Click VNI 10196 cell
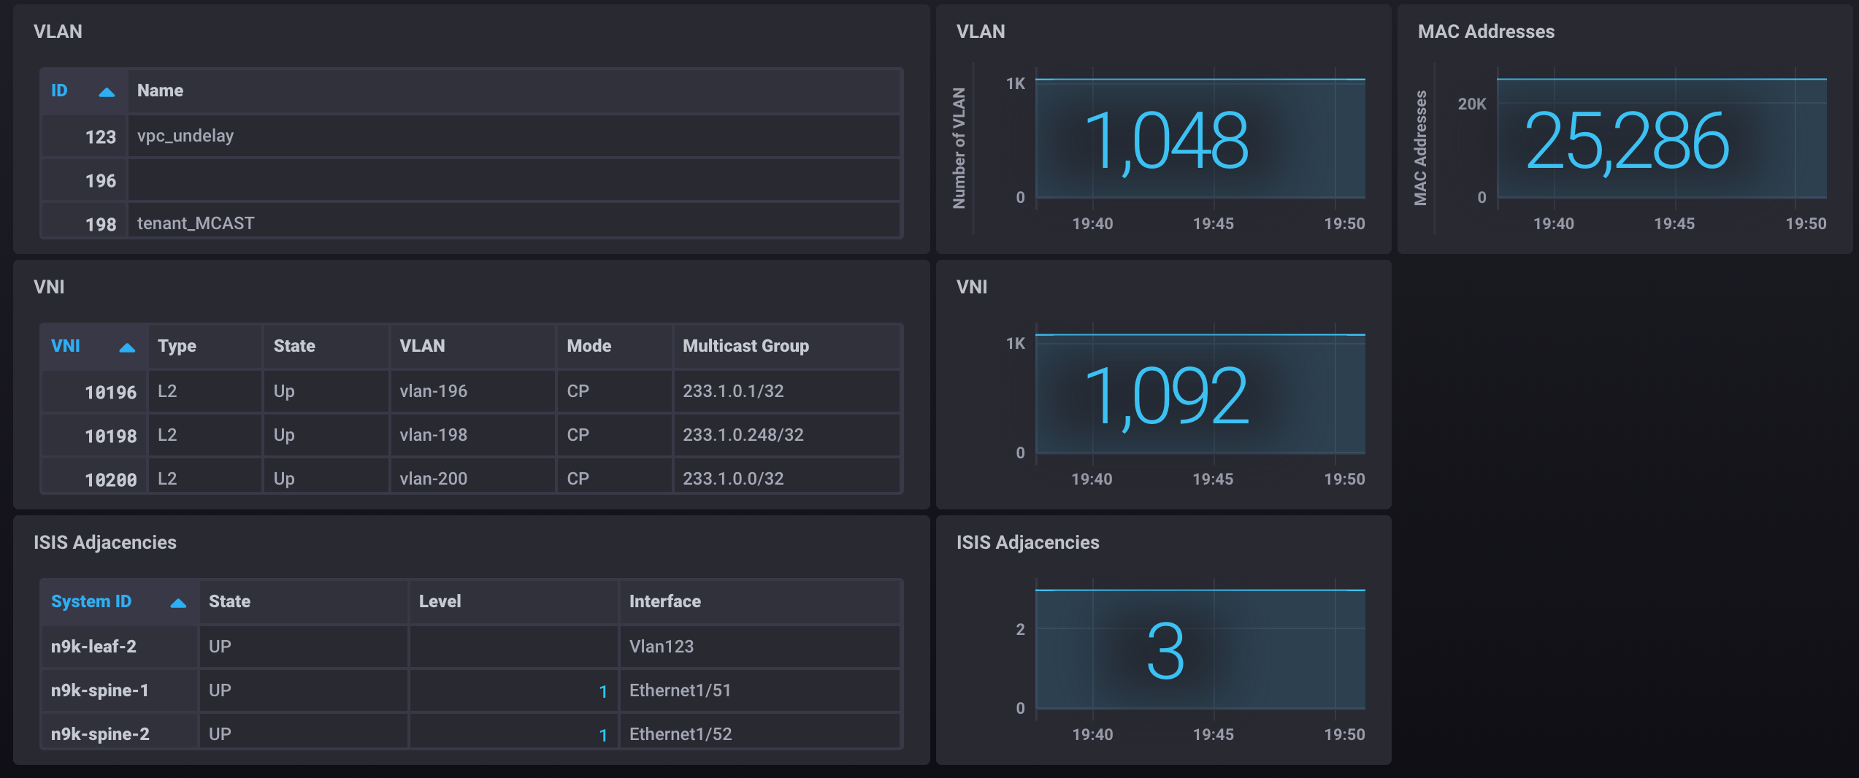Image resolution: width=1859 pixels, height=778 pixels. [x=95, y=392]
